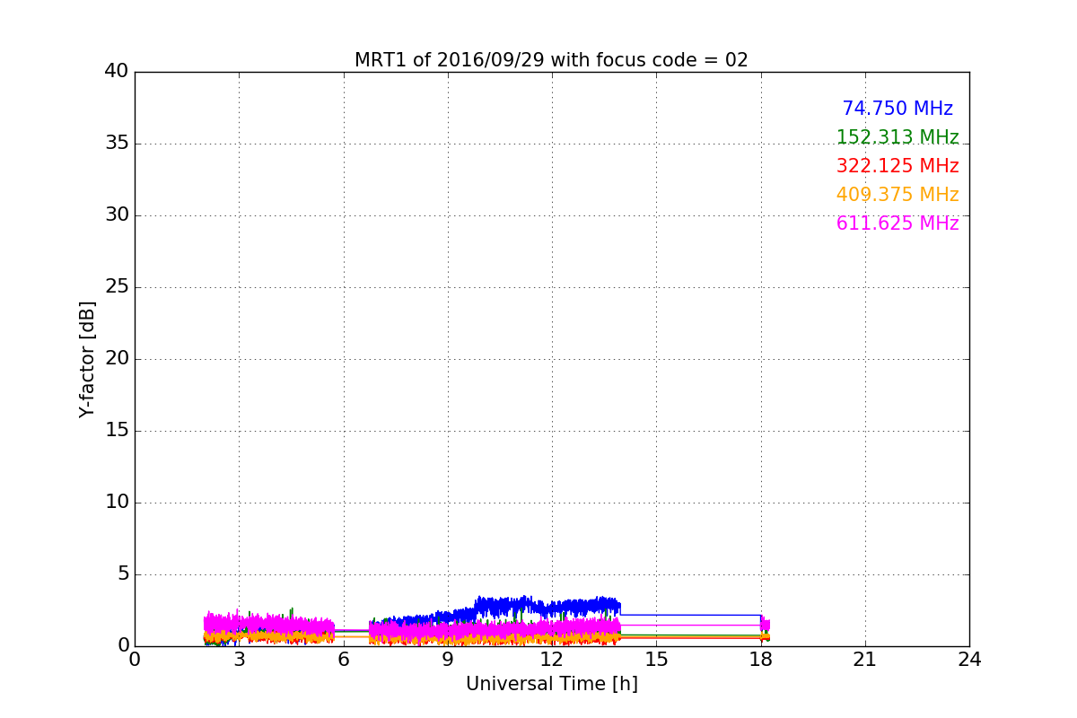Screen dimensions: 1077x718
Task: Click x-axis tick label 6
Action: [343, 660]
